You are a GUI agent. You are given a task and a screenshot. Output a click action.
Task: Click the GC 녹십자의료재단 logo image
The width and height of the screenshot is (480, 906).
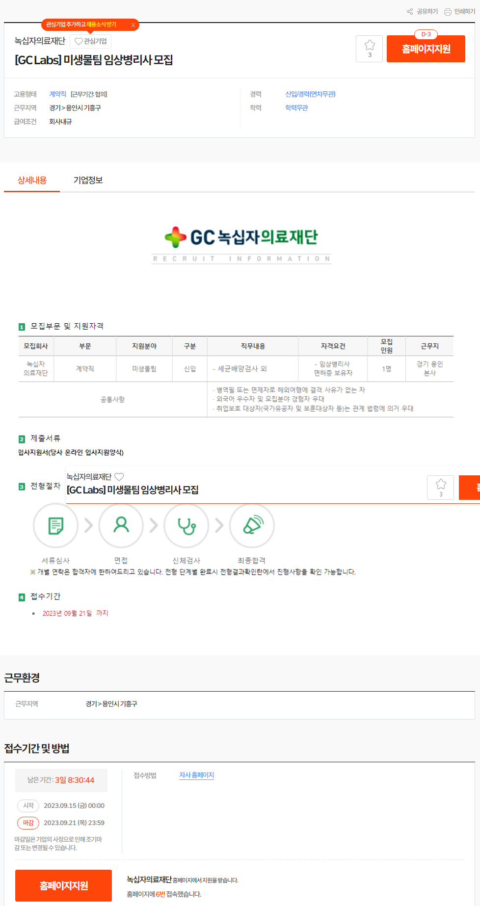click(x=241, y=244)
